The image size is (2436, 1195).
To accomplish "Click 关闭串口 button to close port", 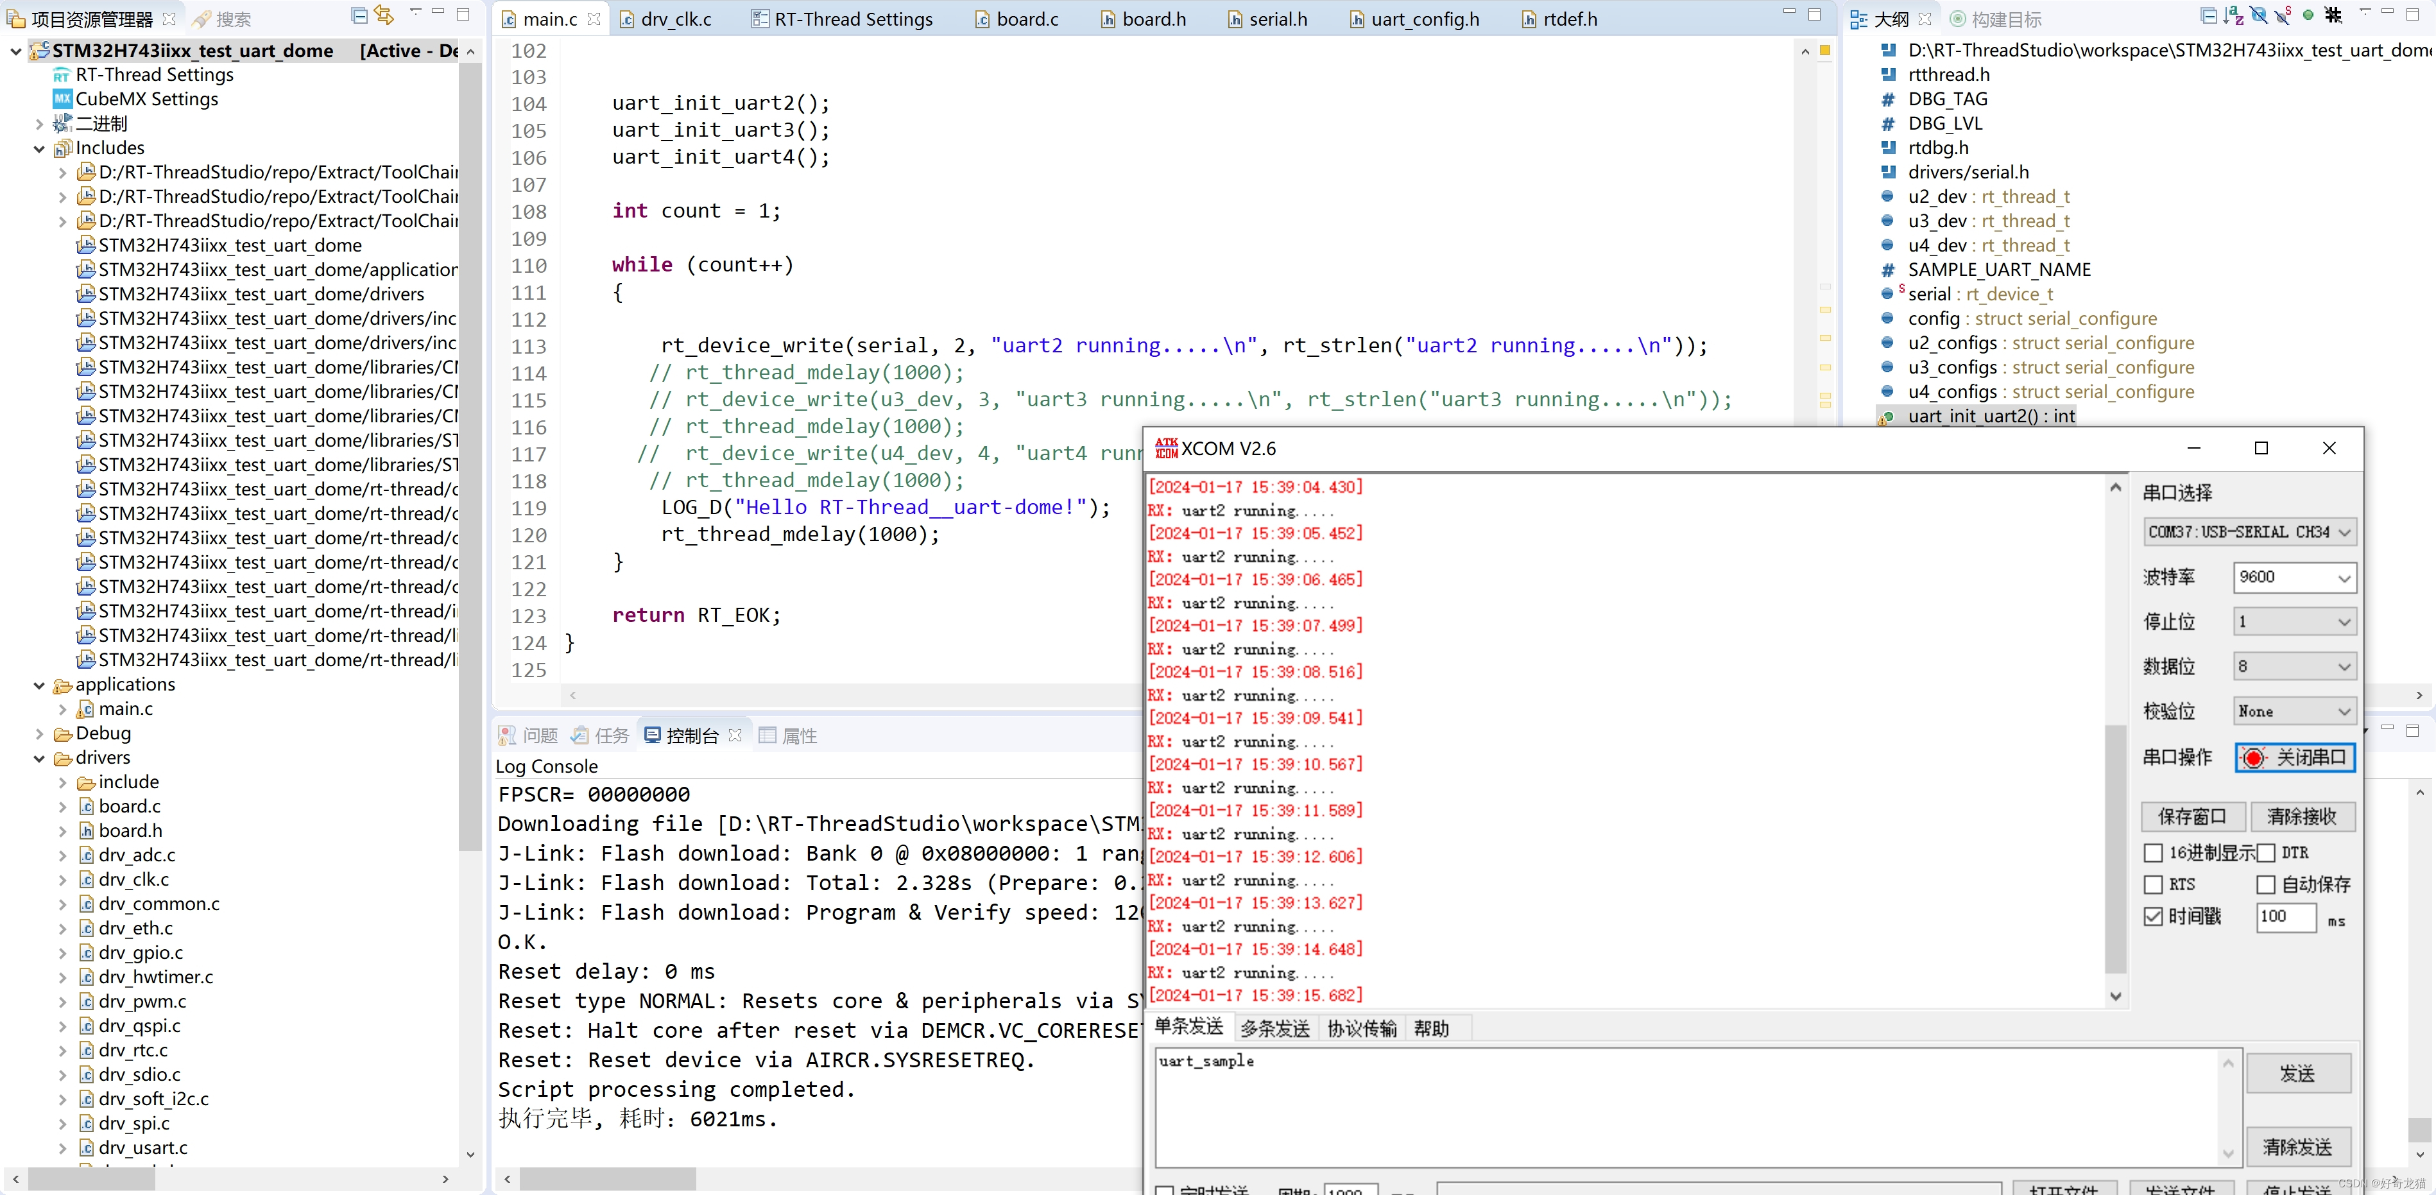I will click(2294, 757).
